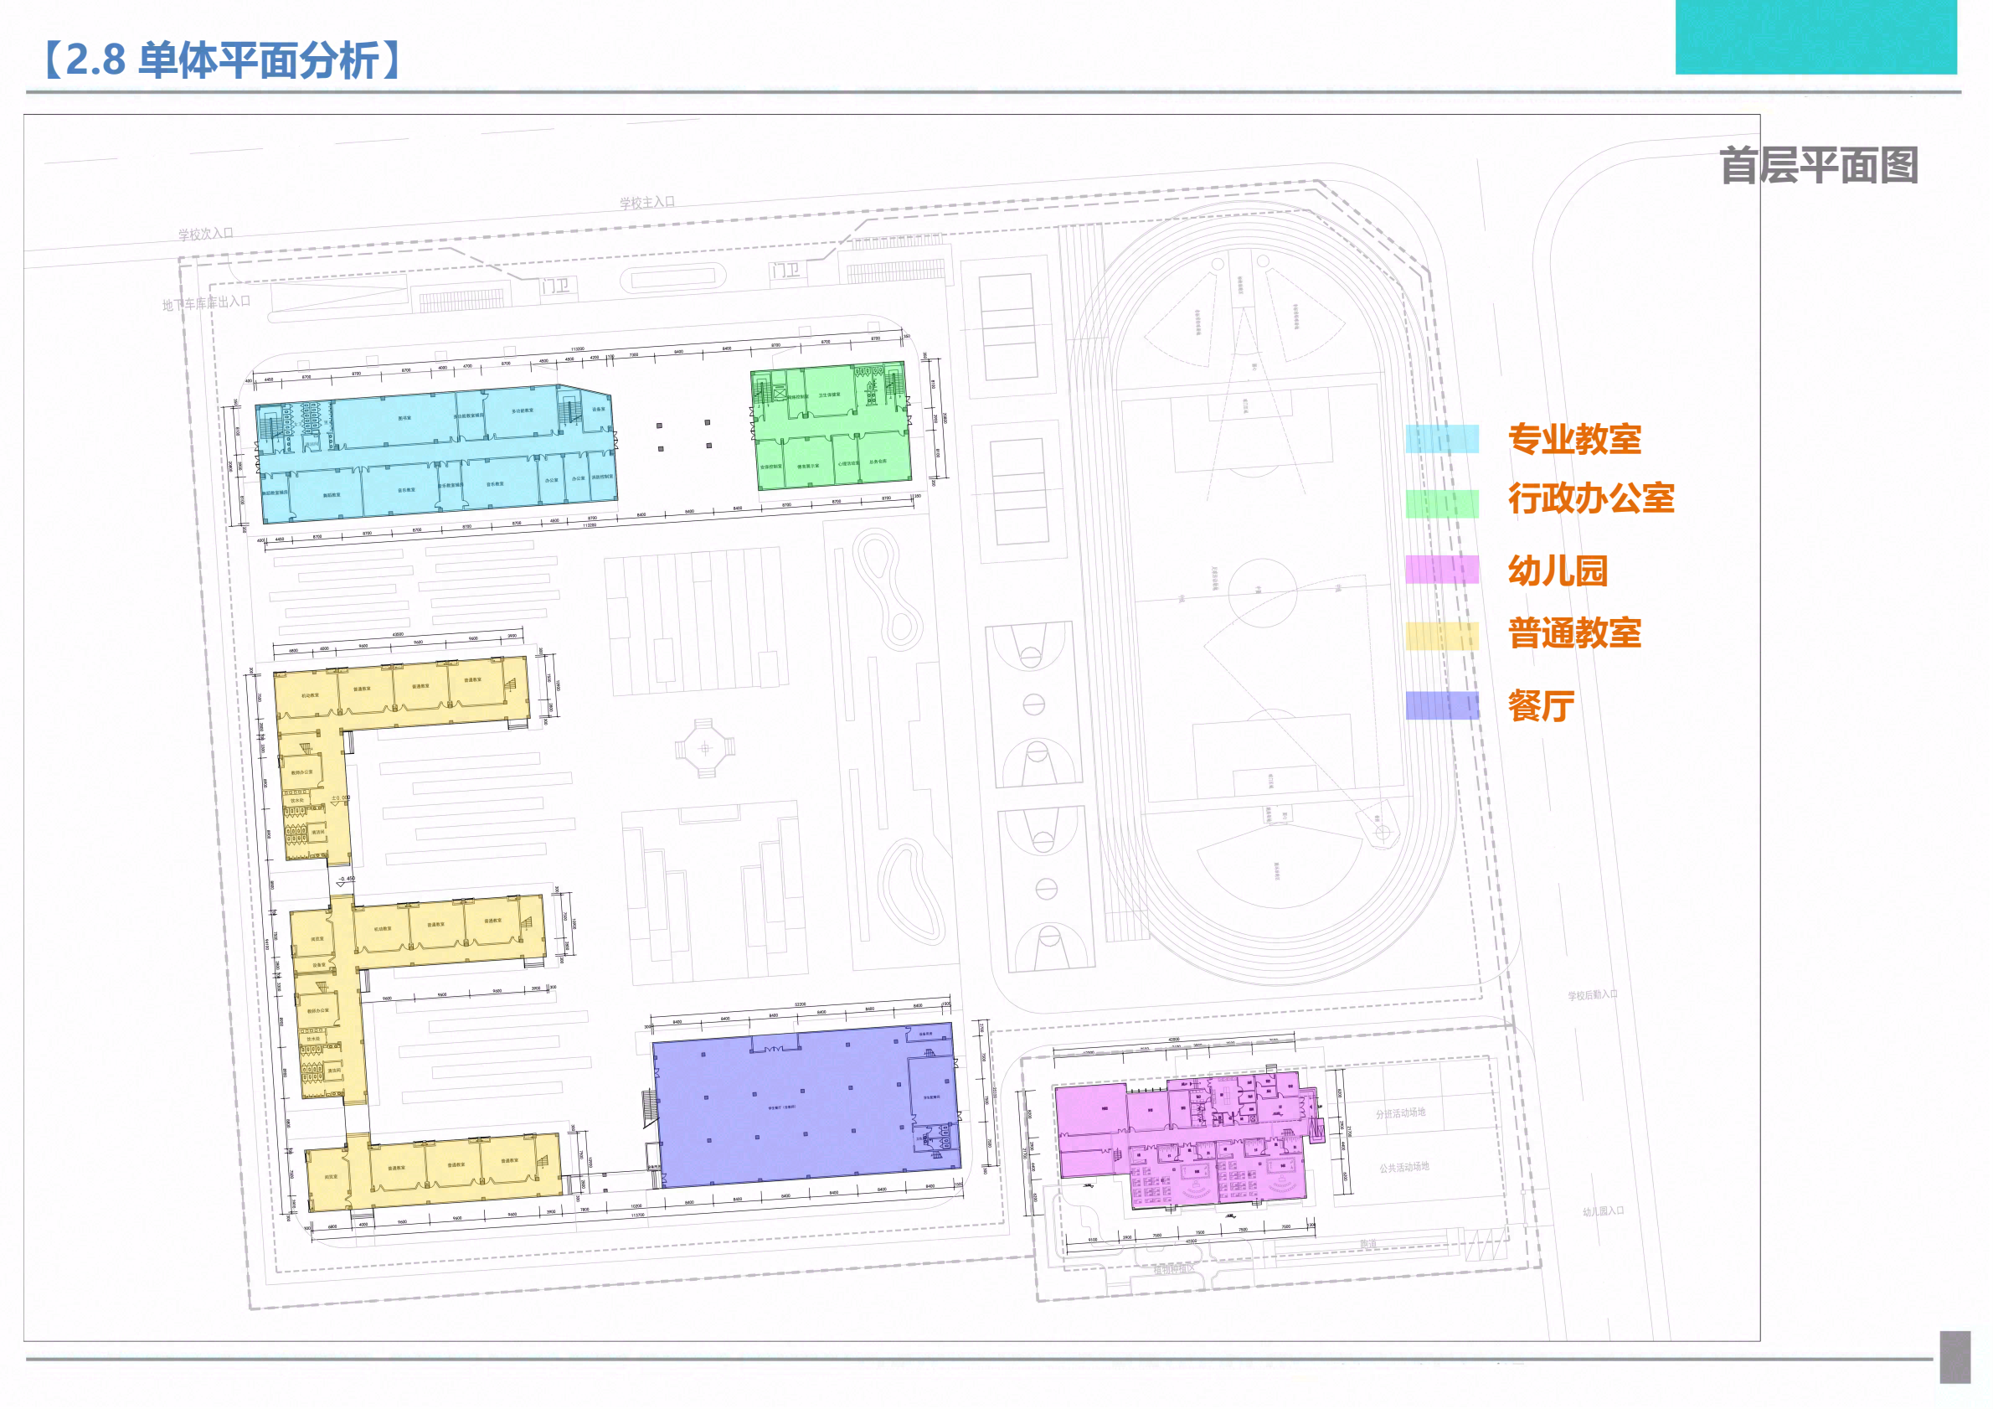The width and height of the screenshot is (1993, 1409).
Task: Click the 幼儿园入口 label
Action: [x=1603, y=1212]
